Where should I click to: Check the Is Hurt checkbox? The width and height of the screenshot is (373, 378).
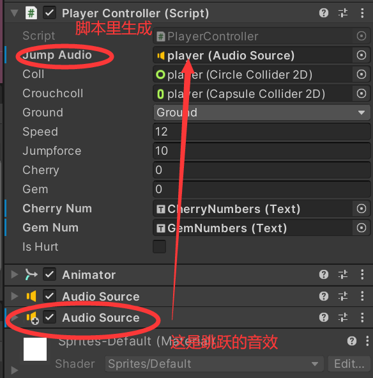(x=160, y=247)
